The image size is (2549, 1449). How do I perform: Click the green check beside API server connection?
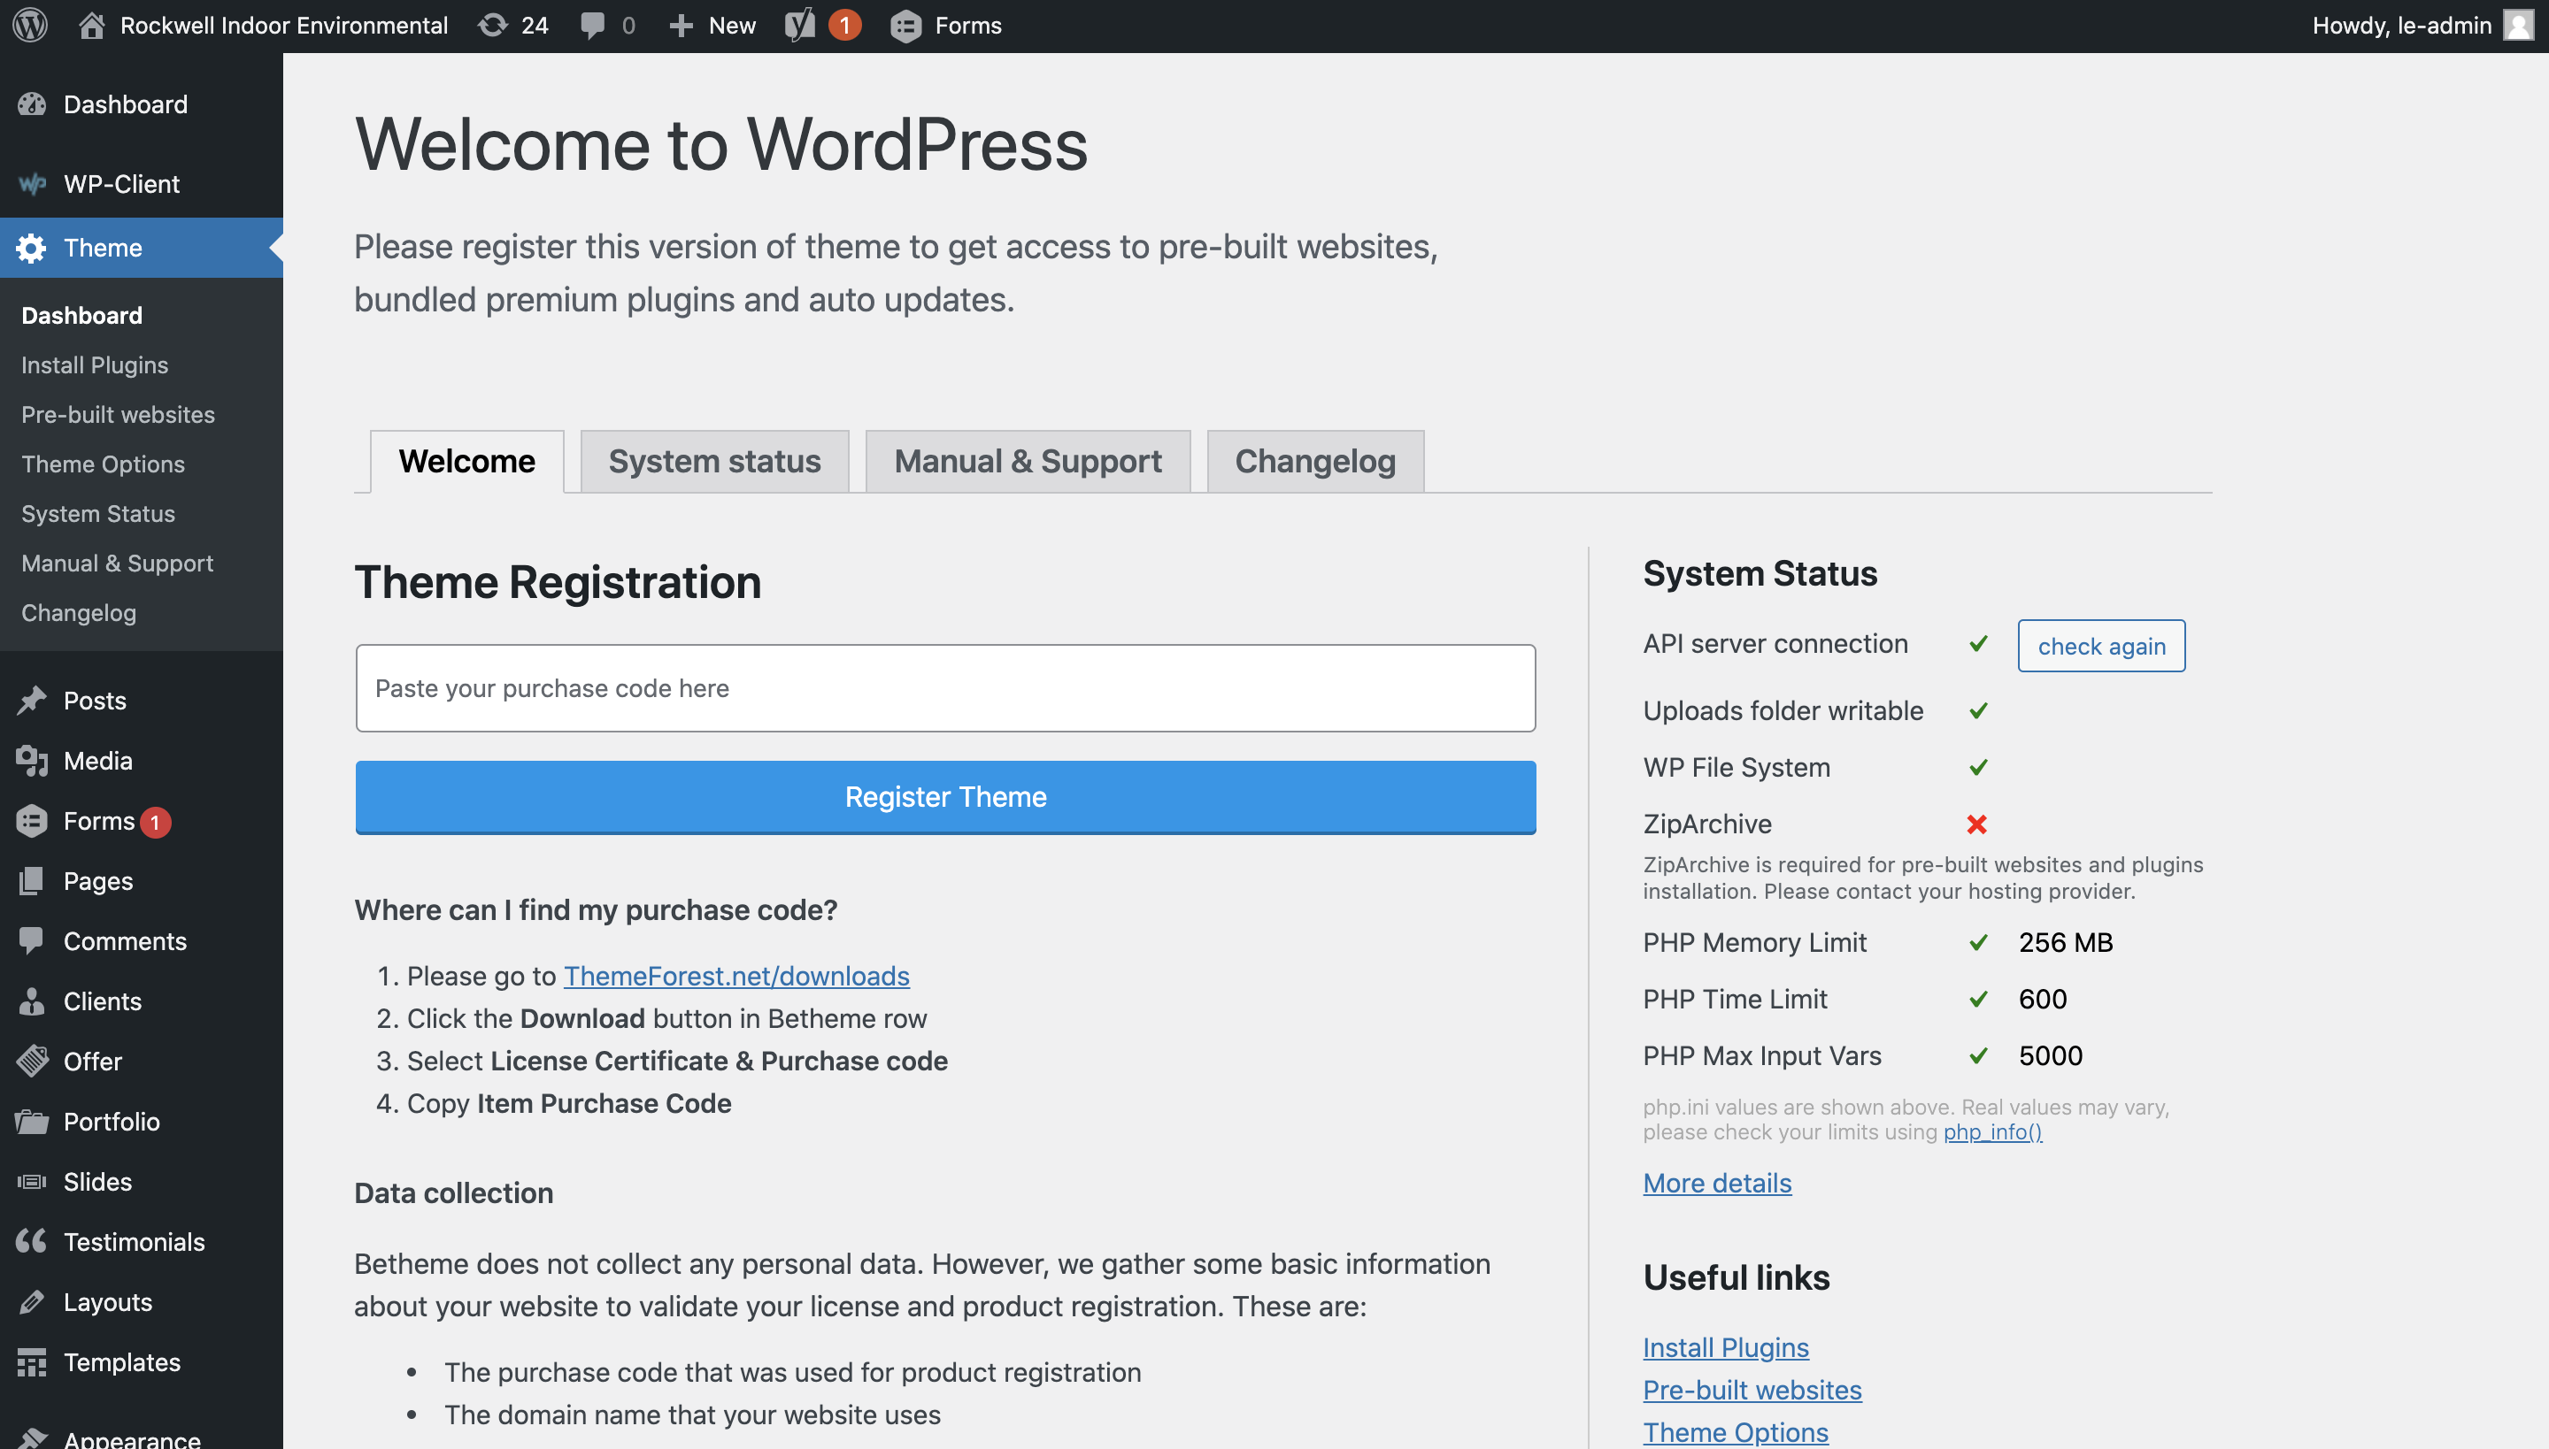(1978, 644)
